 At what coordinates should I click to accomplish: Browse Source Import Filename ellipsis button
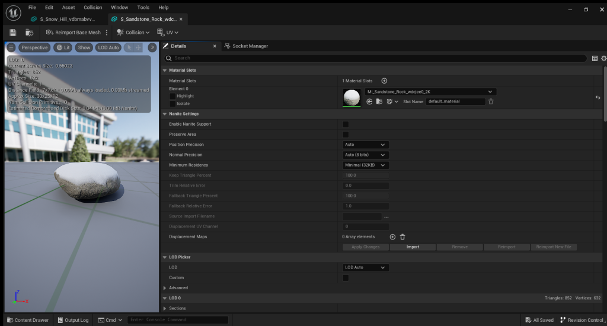[x=386, y=217]
